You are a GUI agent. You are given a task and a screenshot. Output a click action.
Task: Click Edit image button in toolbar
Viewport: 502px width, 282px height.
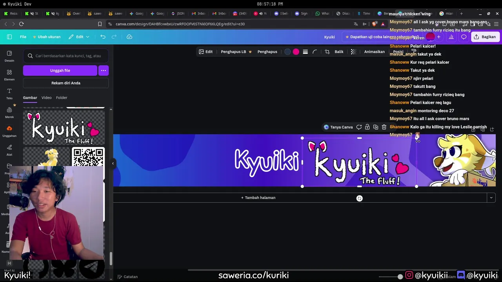[x=206, y=52]
